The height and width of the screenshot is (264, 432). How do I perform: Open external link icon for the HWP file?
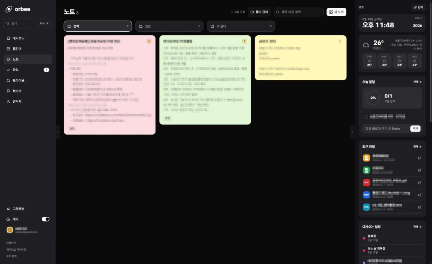419,194
